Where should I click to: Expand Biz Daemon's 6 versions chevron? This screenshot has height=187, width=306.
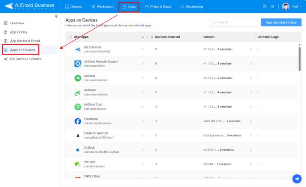coord(251,49)
